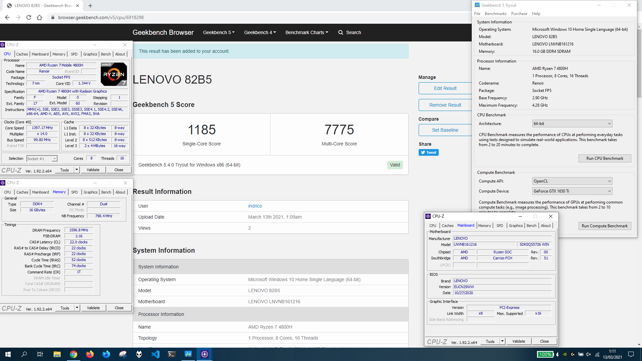Screen dimensions: 642x361
Task: Open the Compute Device GeForce GTX 1650 Ti dropdown
Action: [x=572, y=191]
